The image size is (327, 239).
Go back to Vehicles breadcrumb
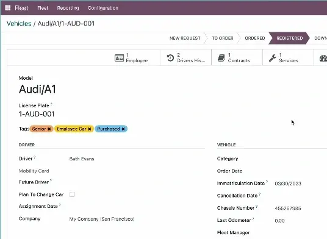(19, 23)
